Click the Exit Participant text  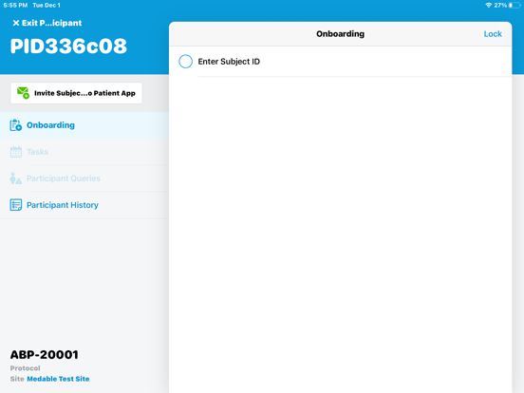coord(51,23)
